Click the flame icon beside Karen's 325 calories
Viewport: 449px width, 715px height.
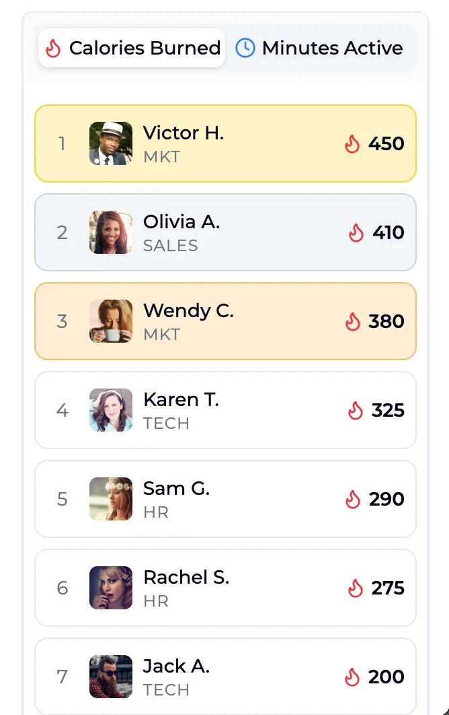(356, 411)
